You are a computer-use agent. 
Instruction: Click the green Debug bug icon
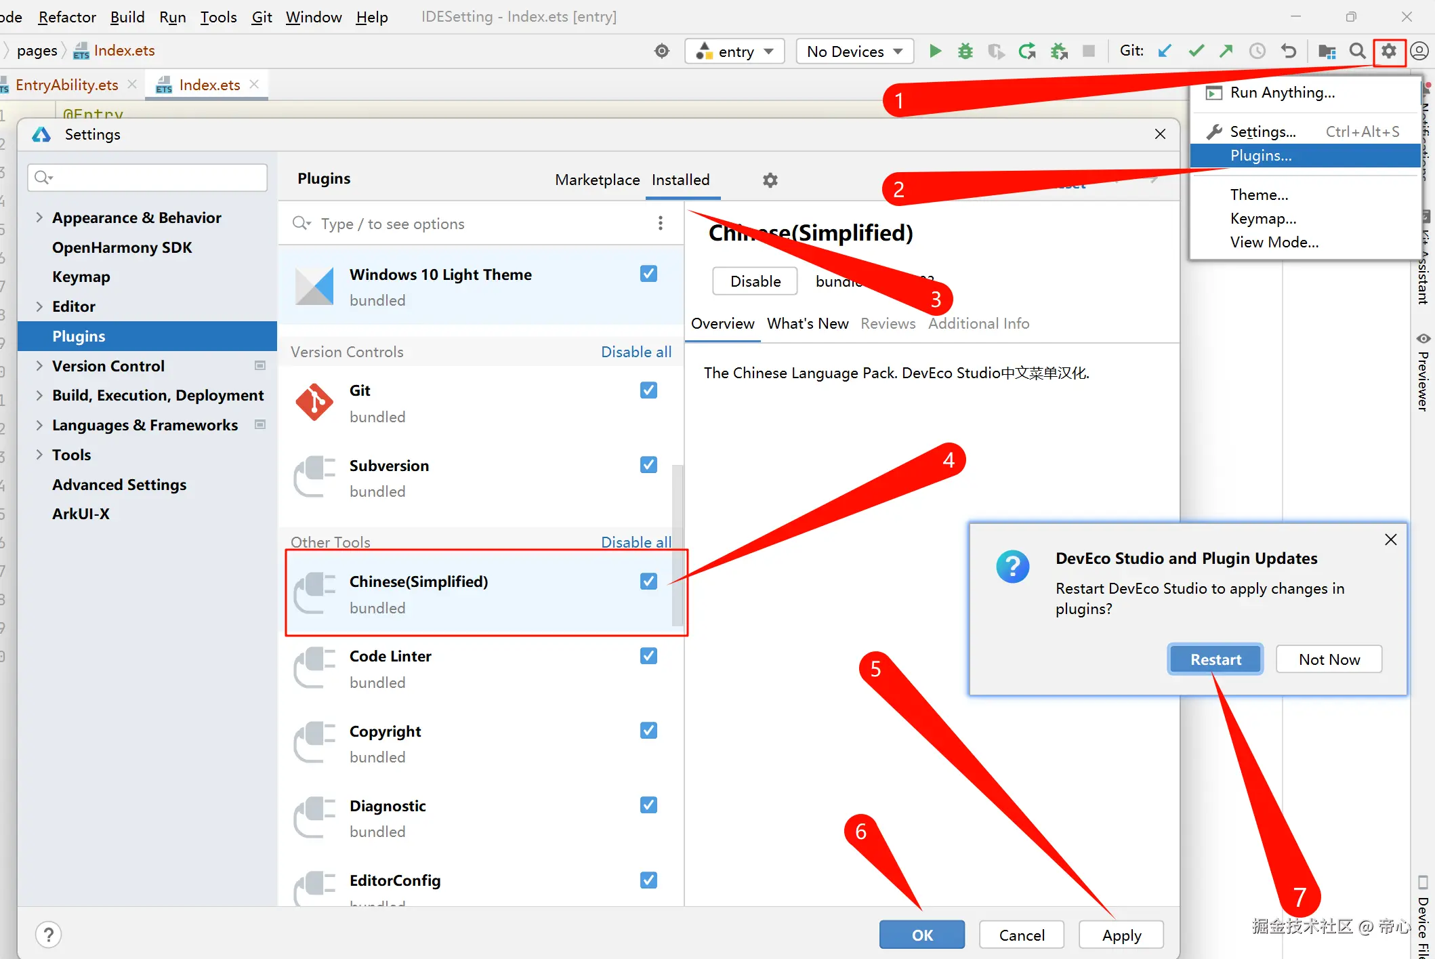pyautogui.click(x=965, y=51)
